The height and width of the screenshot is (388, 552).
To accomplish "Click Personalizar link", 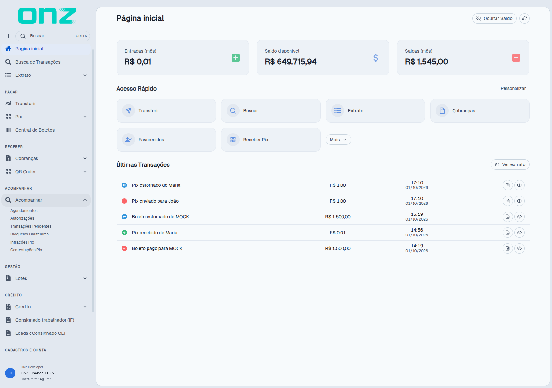I will click(513, 88).
